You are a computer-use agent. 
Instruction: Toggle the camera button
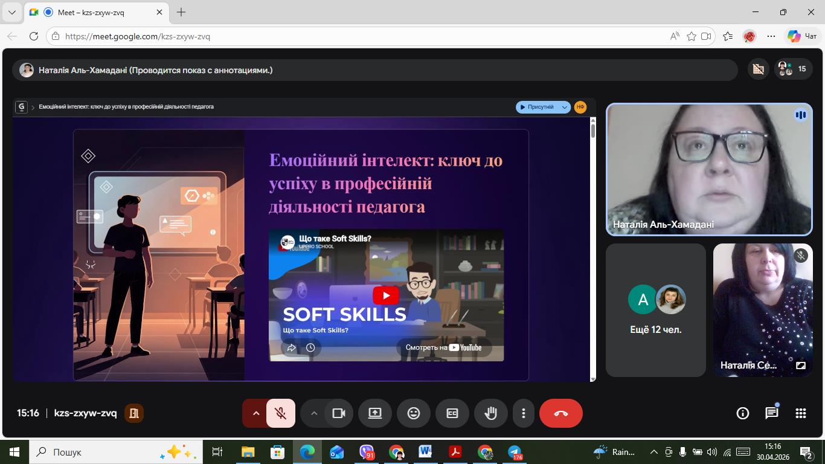[x=339, y=413]
